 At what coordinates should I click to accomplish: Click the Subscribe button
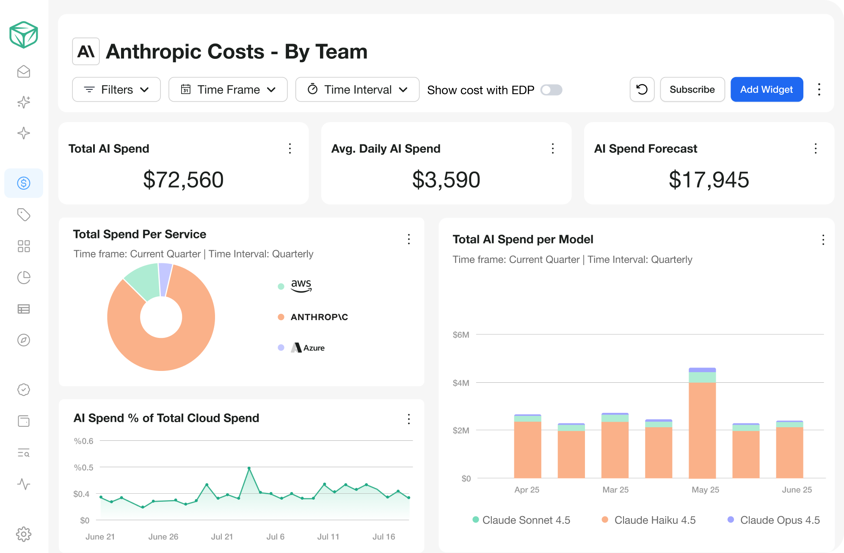tap(692, 89)
